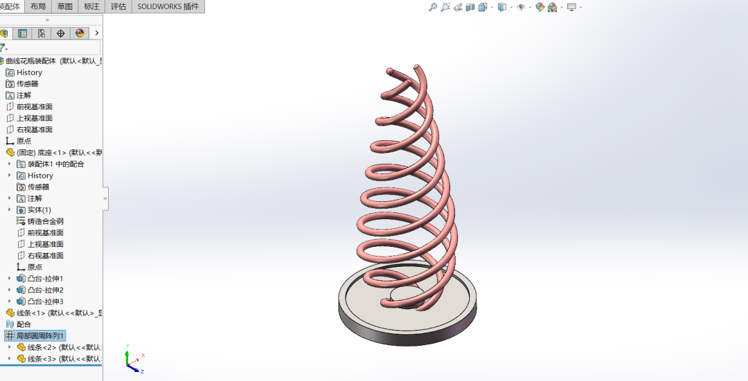This screenshot has width=748, height=381.
Task: Open the View Orientation dropdown arrow
Action: [x=492, y=8]
